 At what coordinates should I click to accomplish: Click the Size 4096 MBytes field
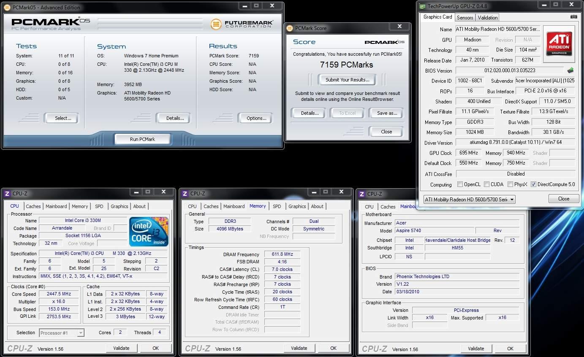pyautogui.click(x=230, y=229)
